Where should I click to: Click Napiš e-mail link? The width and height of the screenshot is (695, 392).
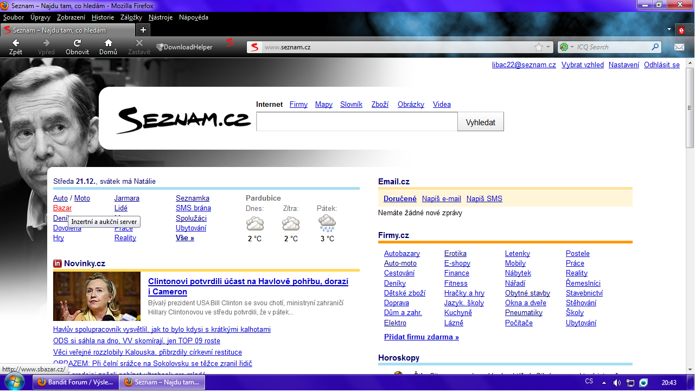pos(442,198)
